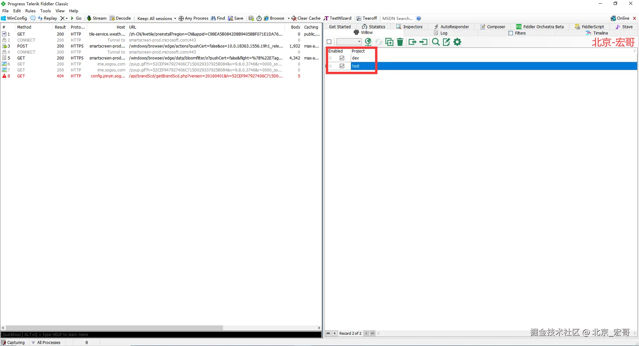Click the timer clock icon
Image resolution: width=639 pixels, height=346 pixels.
(259, 18)
